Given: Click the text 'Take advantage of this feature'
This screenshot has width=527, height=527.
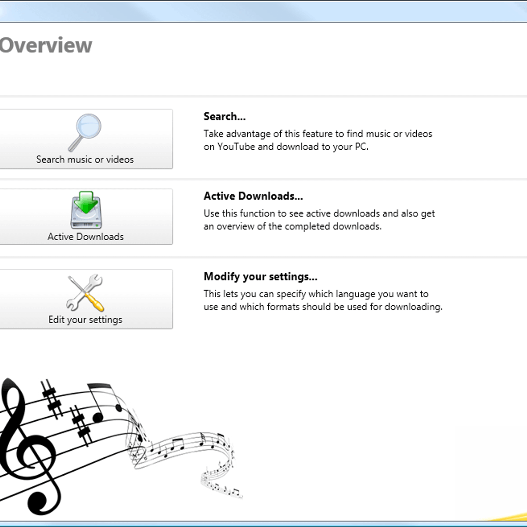Looking at the screenshot, I should pyautogui.click(x=268, y=134).
